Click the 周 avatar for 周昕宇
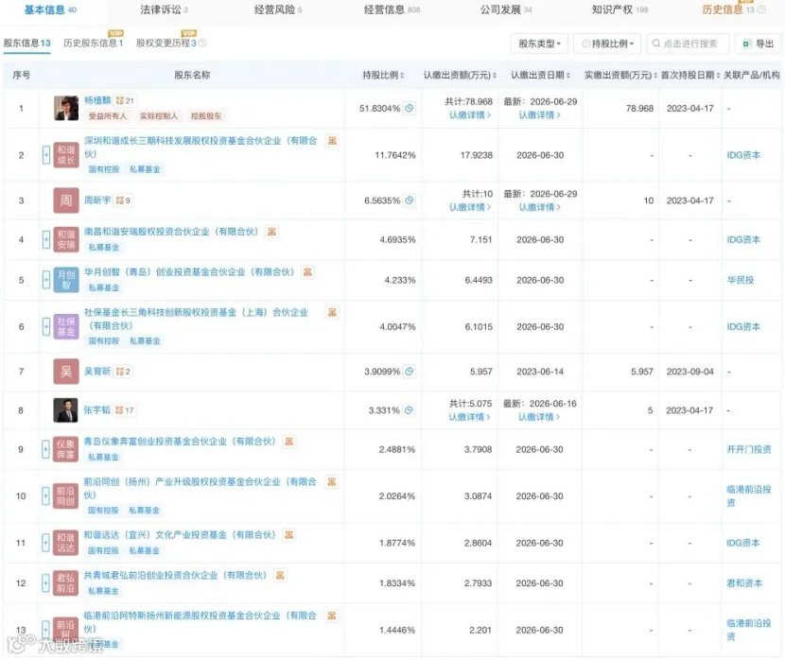Viewport: 785px width, 660px height. coord(66,200)
